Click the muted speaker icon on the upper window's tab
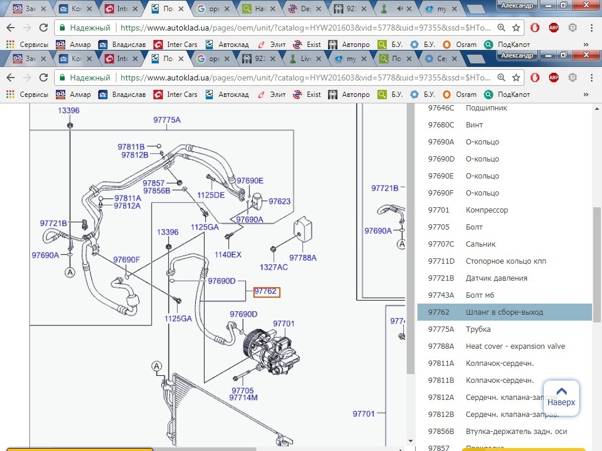This screenshot has height=451, width=602. [401, 9]
